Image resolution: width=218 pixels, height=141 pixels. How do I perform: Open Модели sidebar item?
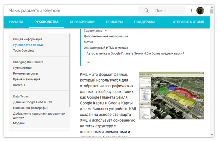tap(19, 123)
